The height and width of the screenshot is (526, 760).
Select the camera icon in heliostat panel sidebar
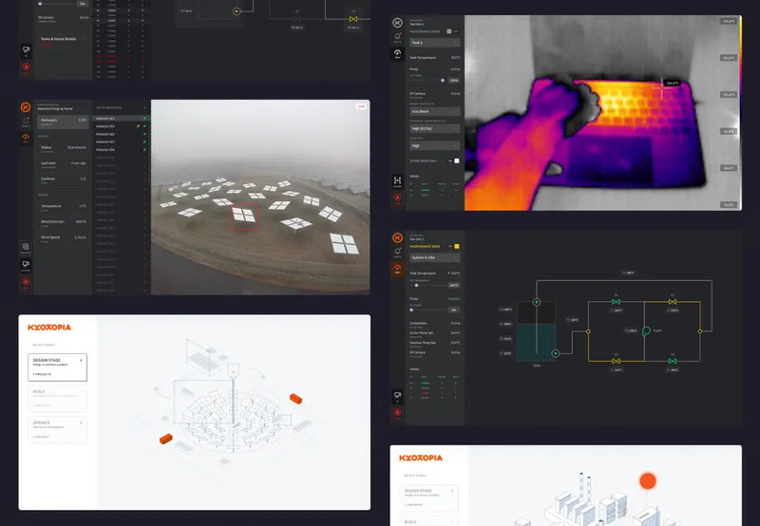26,265
